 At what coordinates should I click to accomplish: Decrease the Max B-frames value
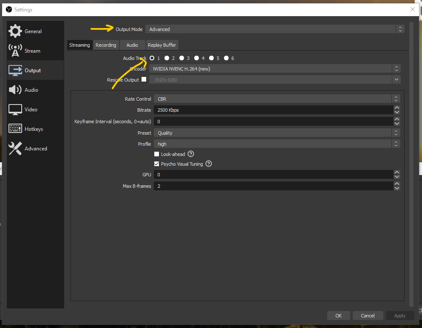(x=397, y=188)
